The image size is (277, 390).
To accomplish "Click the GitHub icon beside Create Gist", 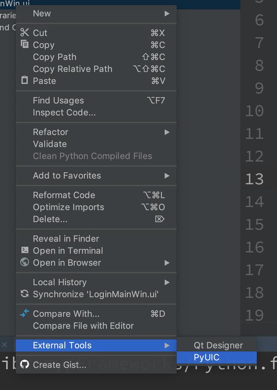I will [24, 364].
